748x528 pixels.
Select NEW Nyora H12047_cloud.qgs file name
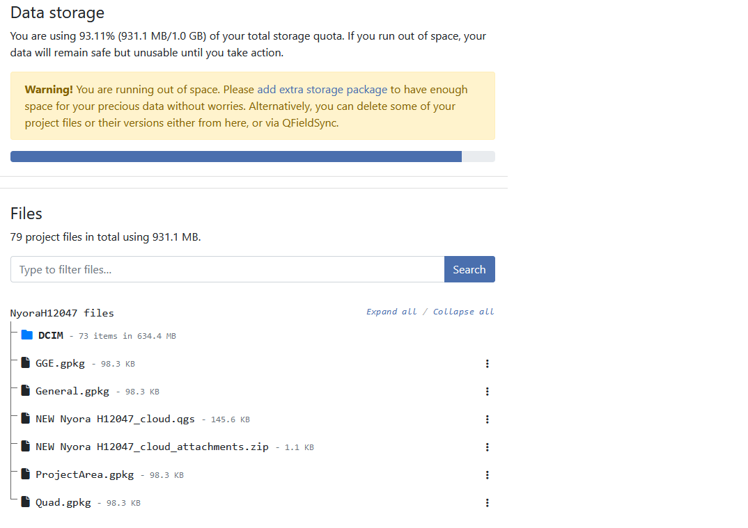point(115,419)
